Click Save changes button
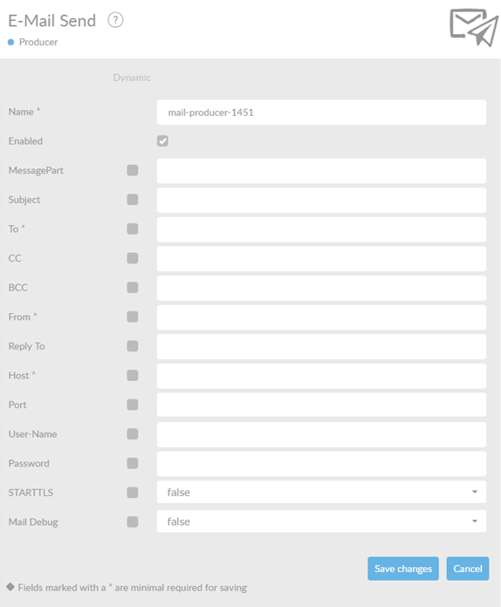Screen dimensions: 501x607 403,569
